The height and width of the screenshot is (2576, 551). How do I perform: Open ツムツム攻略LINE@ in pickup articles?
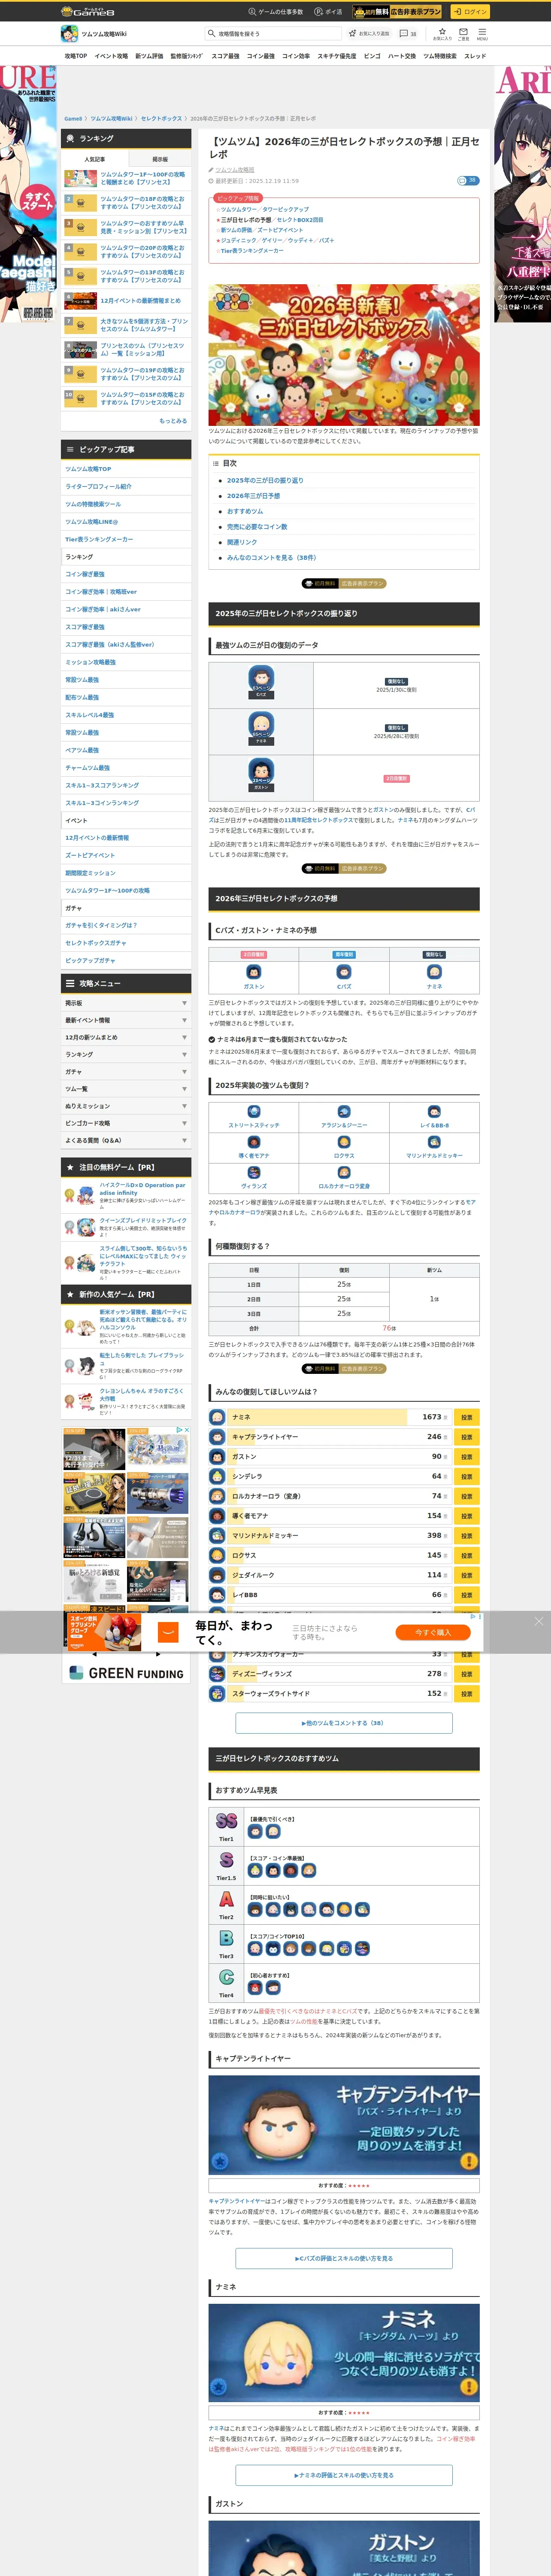(x=126, y=522)
